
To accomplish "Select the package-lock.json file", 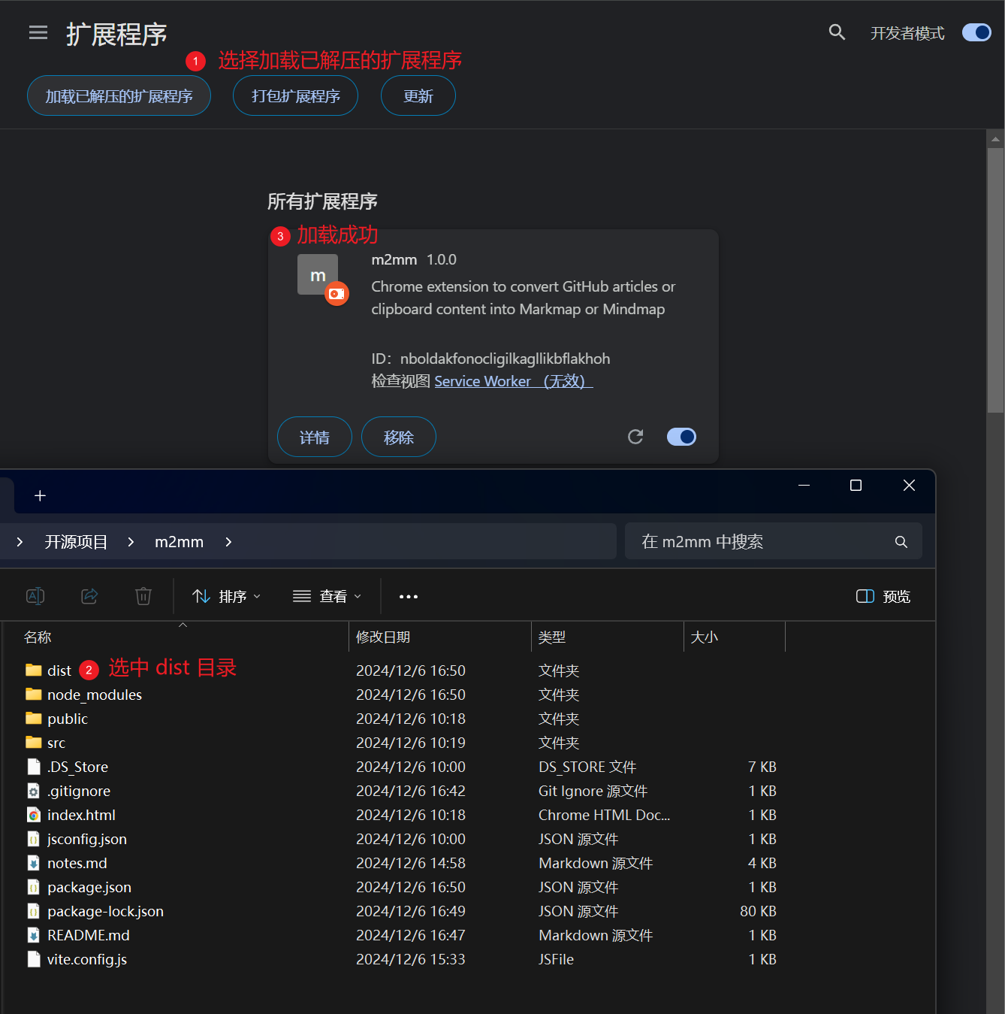I will click(105, 911).
